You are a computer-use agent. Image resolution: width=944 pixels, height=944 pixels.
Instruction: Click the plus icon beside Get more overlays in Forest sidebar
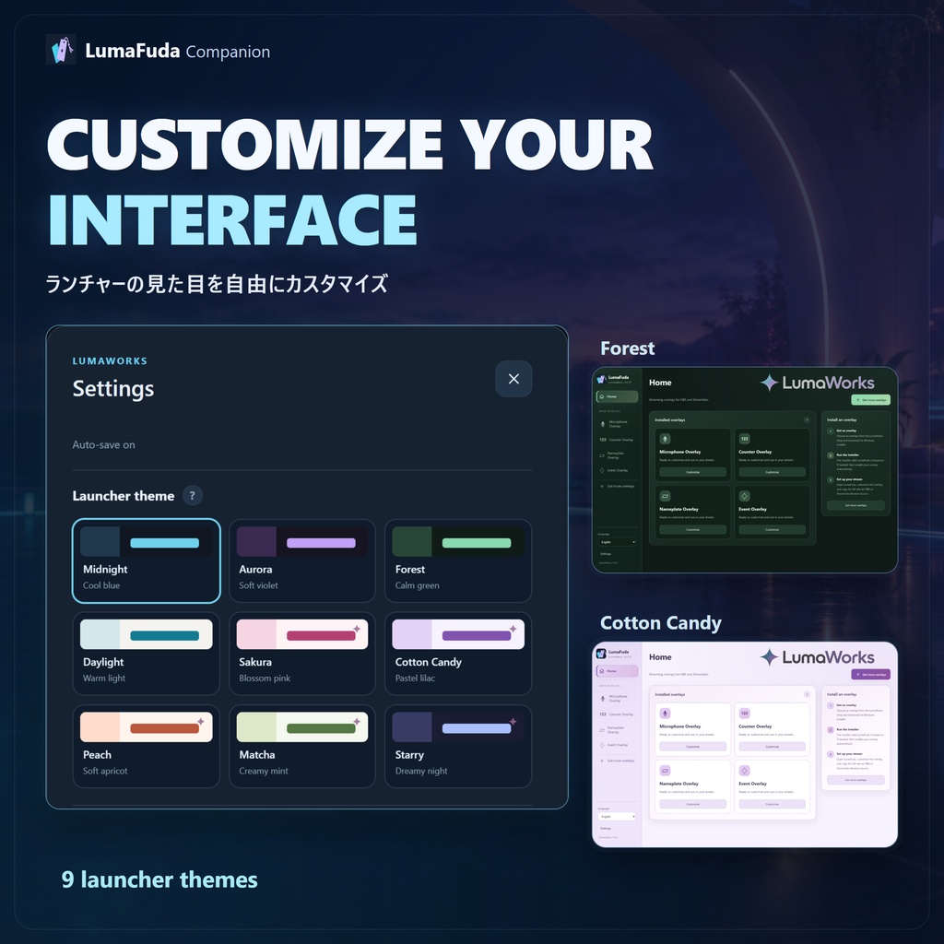601,486
